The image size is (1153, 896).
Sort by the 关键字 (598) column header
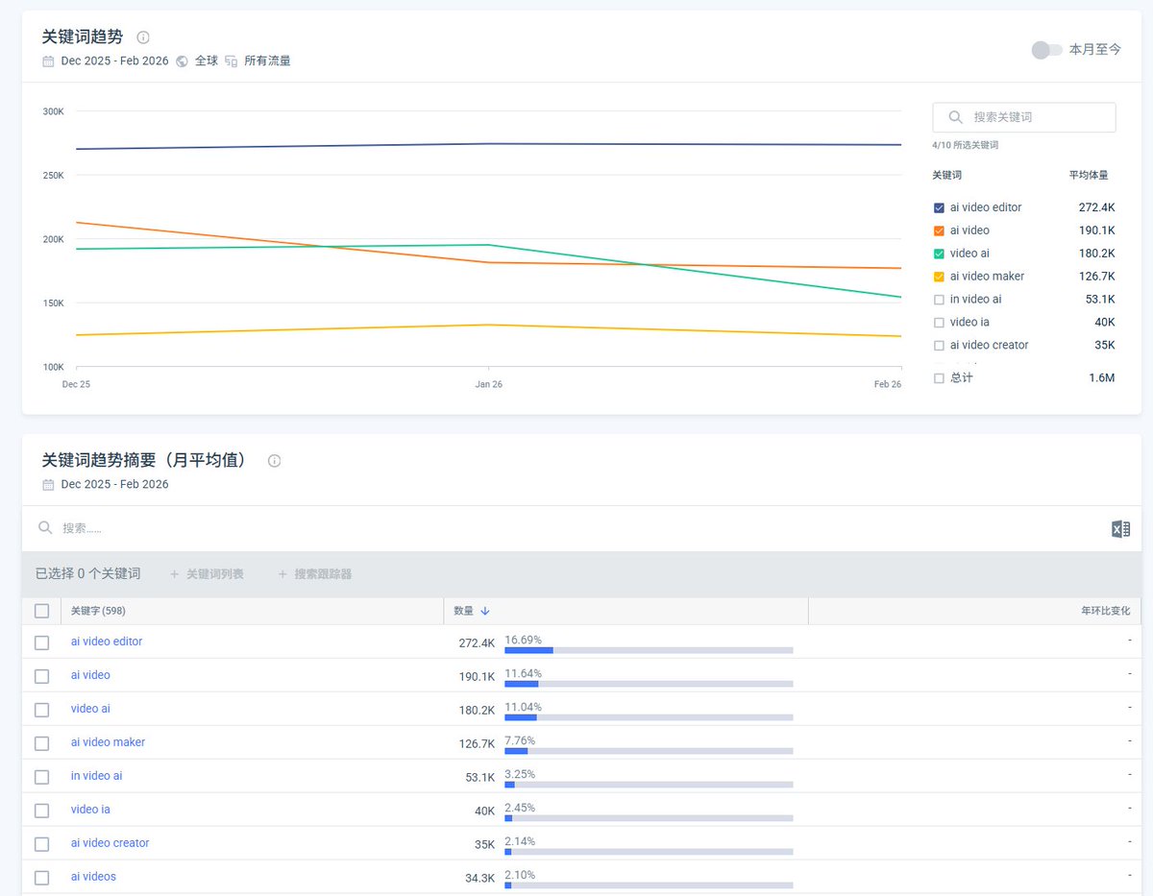(251, 611)
